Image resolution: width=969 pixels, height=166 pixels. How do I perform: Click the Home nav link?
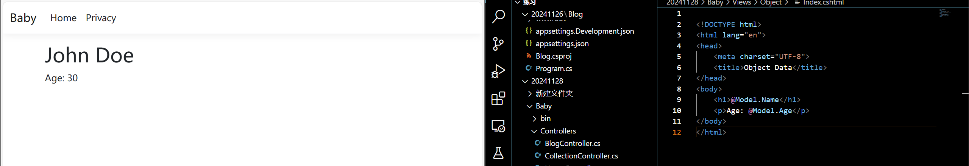click(63, 18)
